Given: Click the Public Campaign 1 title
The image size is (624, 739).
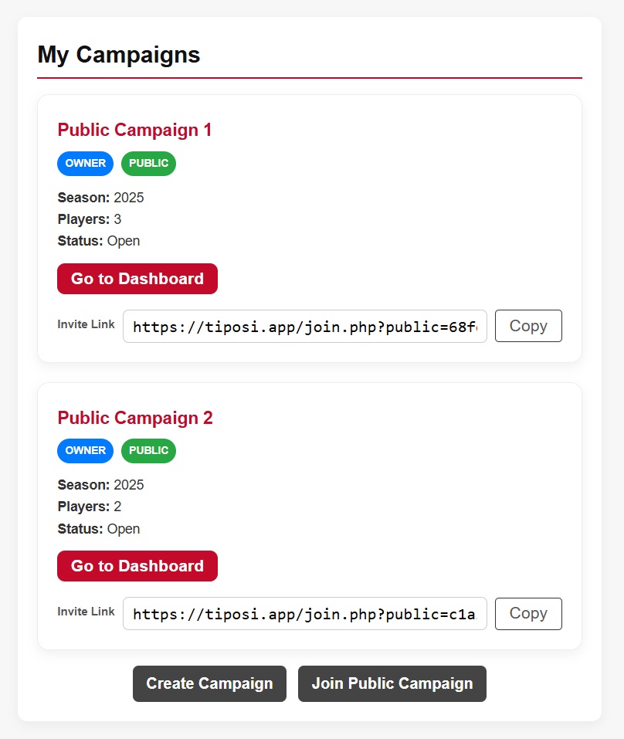Looking at the screenshot, I should [x=134, y=130].
